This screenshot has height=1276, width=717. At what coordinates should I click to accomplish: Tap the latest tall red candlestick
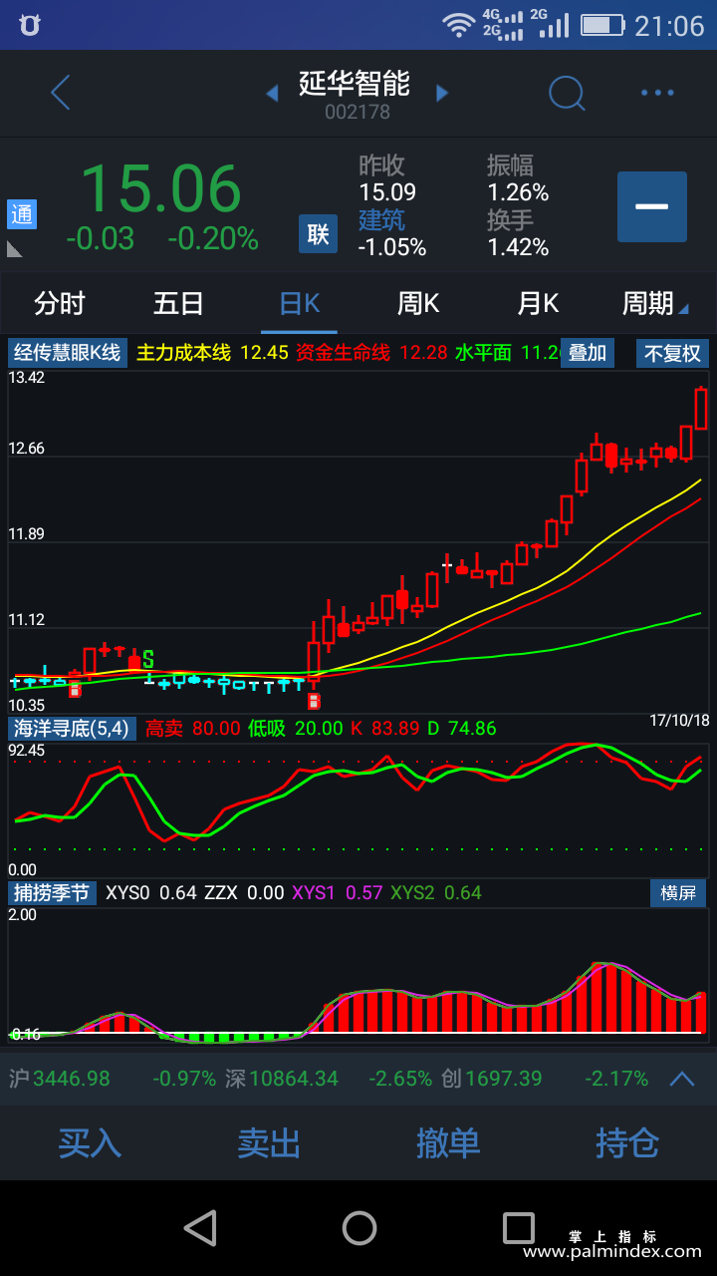point(701,409)
